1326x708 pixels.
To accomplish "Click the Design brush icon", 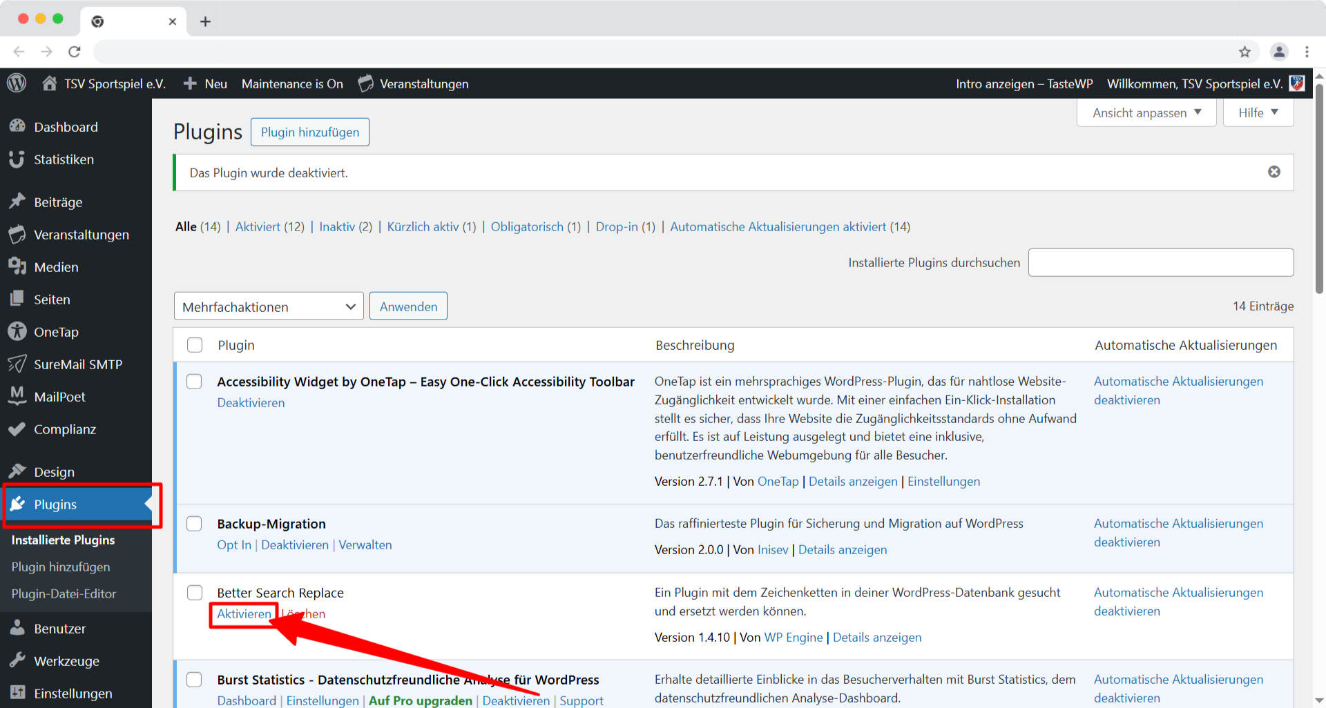I will coord(17,471).
